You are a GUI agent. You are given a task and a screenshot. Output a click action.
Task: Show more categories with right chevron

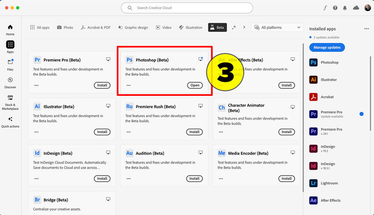244,27
